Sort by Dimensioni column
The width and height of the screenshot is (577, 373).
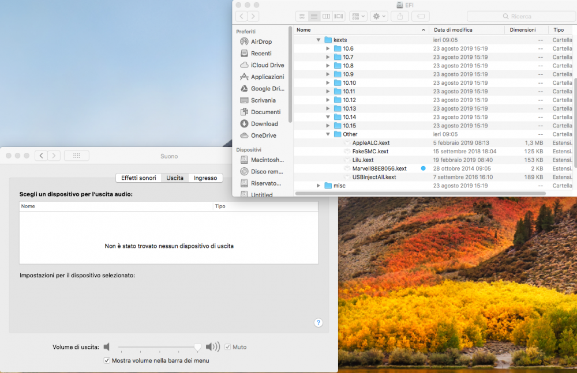point(527,30)
